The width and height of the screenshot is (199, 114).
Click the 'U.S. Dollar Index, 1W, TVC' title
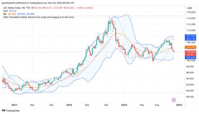(x=17, y=8)
